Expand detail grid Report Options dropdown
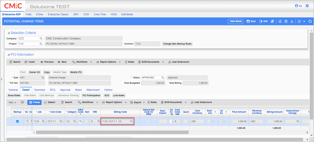Viewport: 314px width, 142px height. [126, 102]
